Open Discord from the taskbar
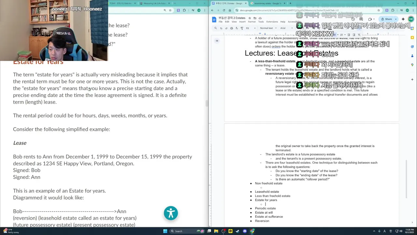 click(x=245, y=231)
